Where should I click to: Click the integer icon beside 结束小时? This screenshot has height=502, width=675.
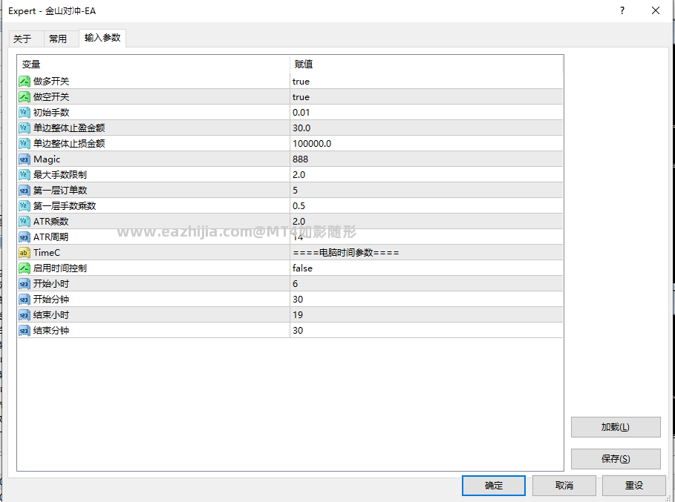[x=25, y=314]
